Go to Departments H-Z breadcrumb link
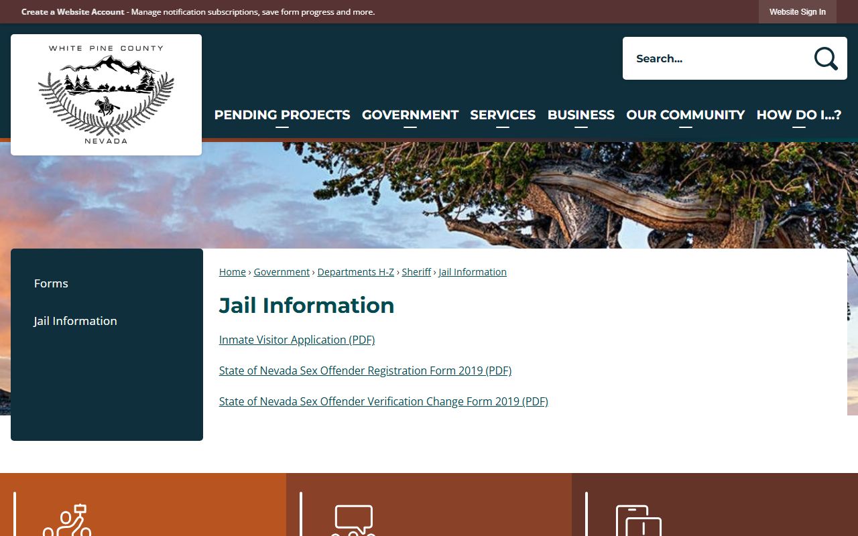This screenshot has height=536, width=858. pyautogui.click(x=356, y=272)
